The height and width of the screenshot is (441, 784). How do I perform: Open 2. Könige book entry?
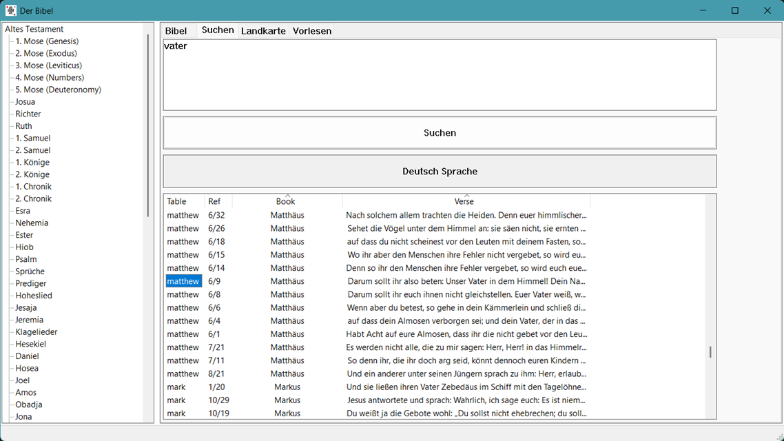point(32,174)
